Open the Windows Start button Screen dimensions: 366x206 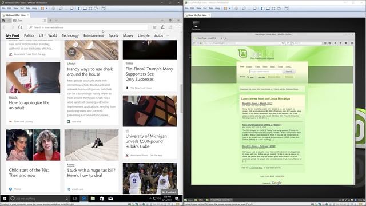coord(5,199)
